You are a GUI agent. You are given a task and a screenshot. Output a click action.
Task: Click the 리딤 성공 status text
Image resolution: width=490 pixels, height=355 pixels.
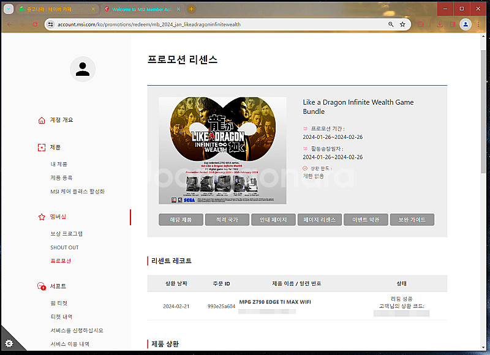coord(402,299)
